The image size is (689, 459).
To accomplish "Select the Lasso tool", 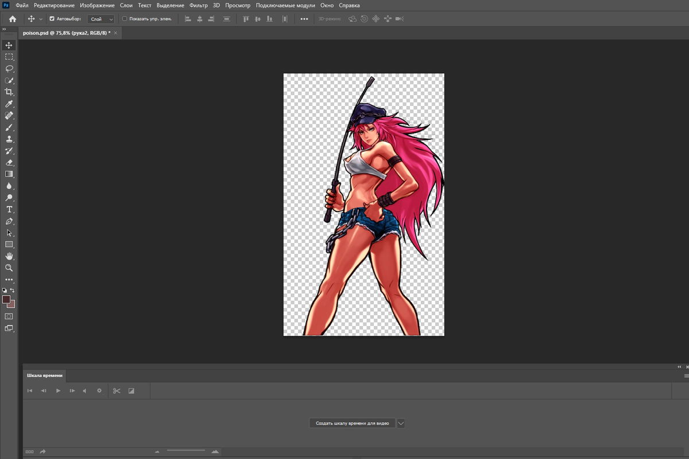I will coord(9,69).
